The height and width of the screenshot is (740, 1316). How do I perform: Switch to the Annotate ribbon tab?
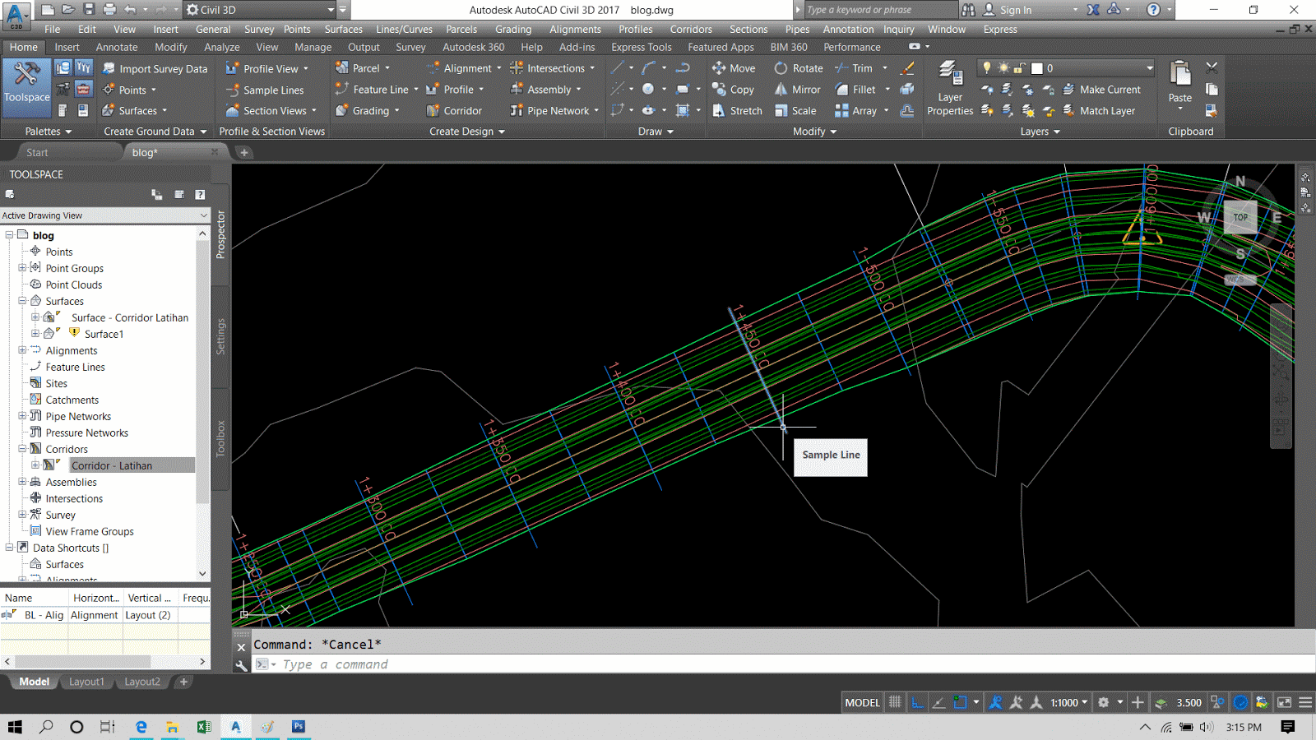click(x=116, y=47)
